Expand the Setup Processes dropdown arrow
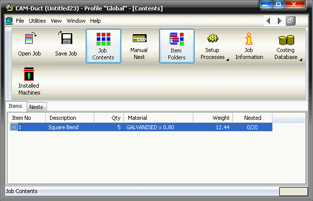This screenshot has height=201, width=313. (227, 59)
